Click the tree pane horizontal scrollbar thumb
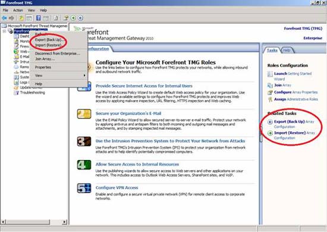Screen dimensions: 327x232 click(x=28, y=222)
